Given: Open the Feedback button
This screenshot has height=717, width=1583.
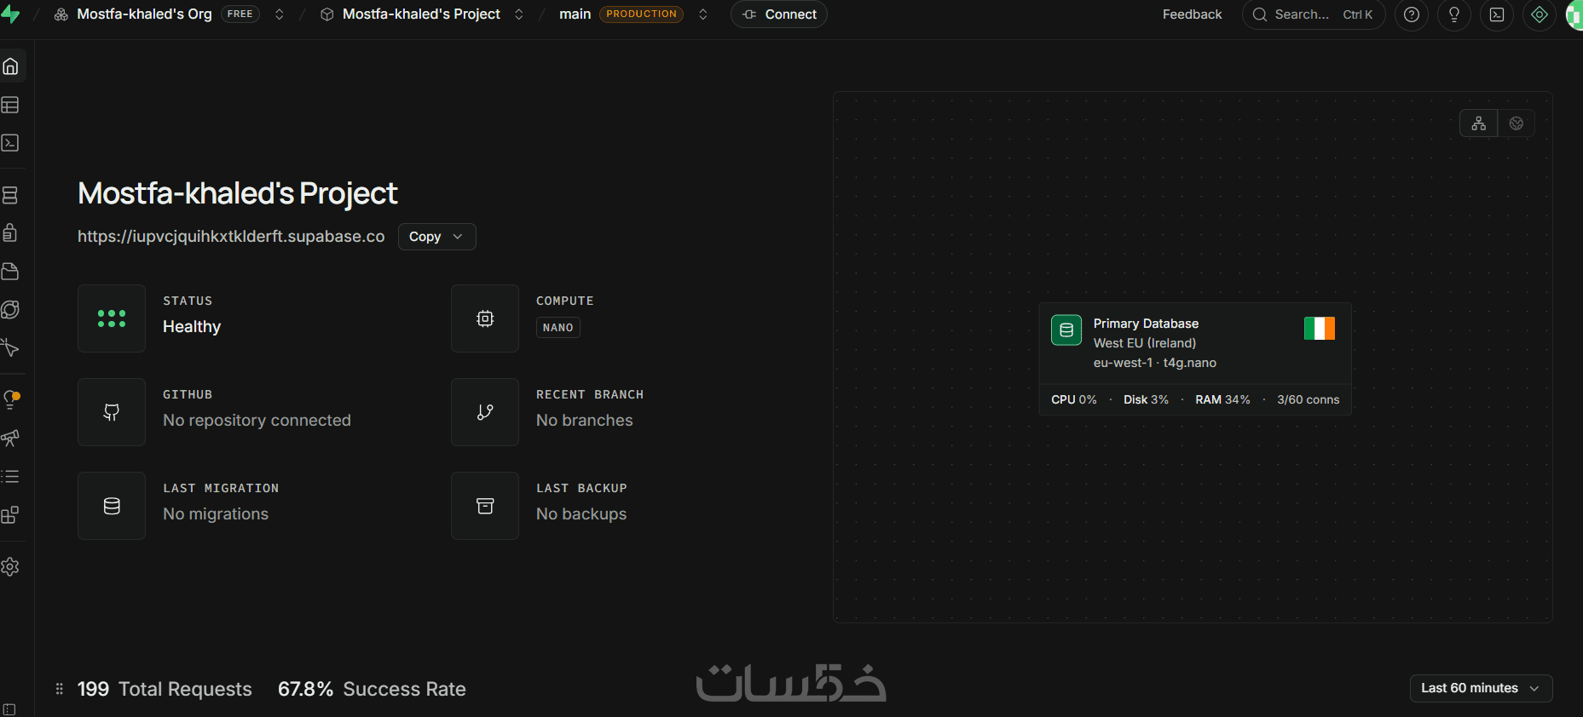Looking at the screenshot, I should tap(1192, 14).
